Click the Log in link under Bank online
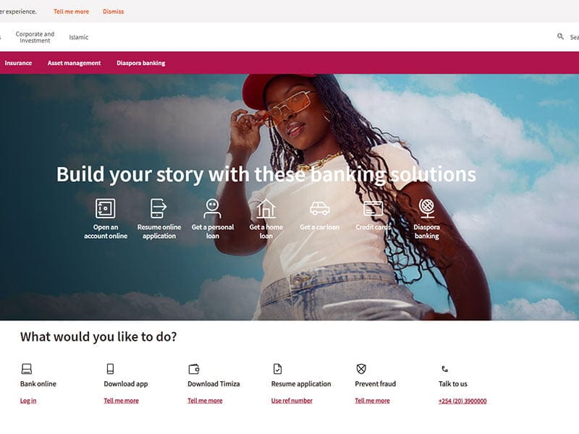This screenshot has width=579, height=434. tap(28, 401)
